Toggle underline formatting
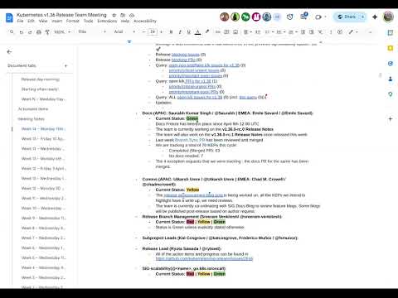 189,32
